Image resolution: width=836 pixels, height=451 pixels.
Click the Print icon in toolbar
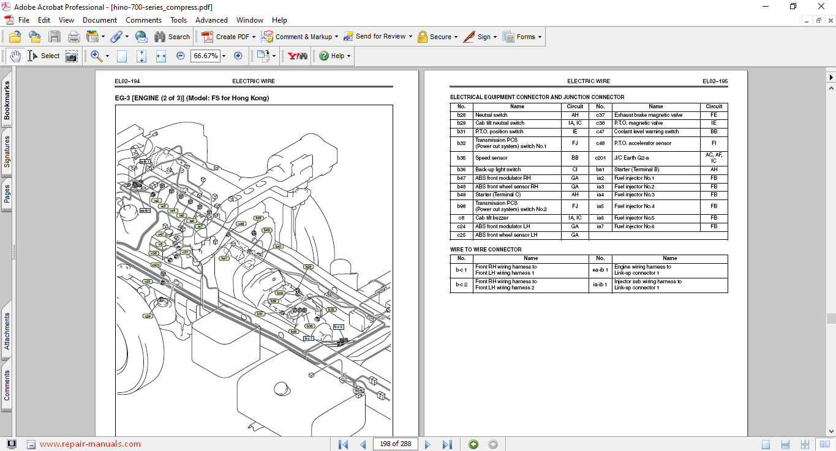[74, 37]
